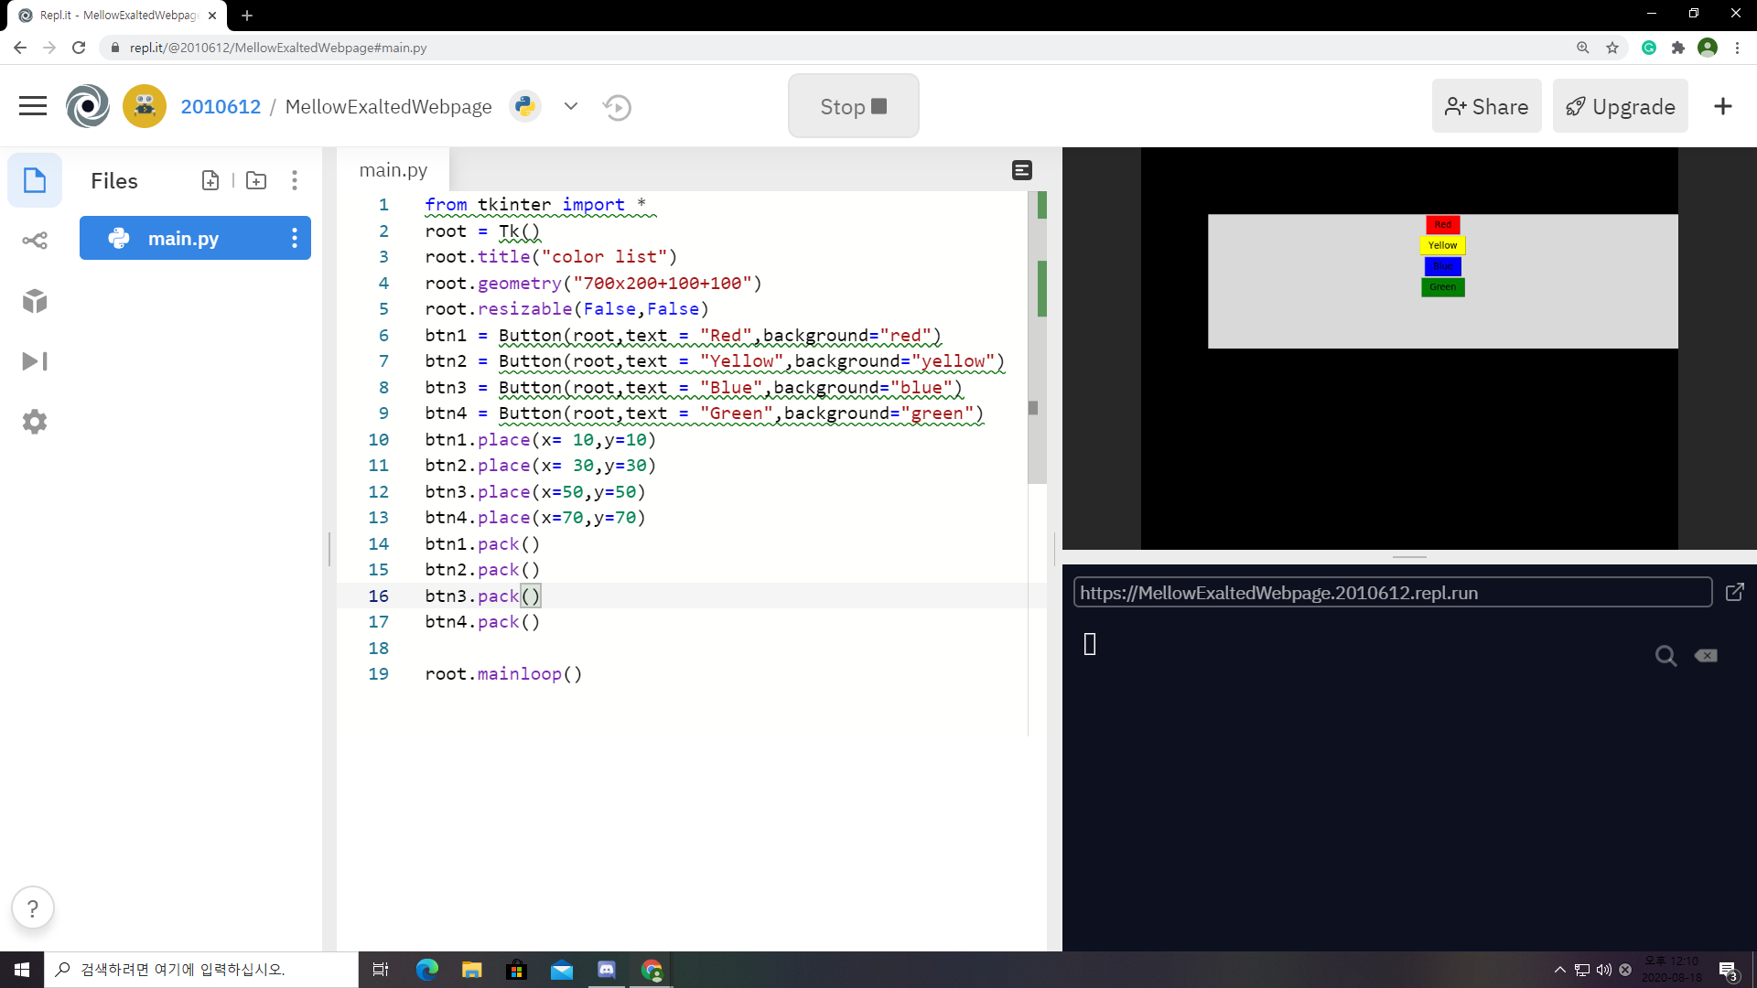1757x988 pixels.
Task: Select main.py in the file tree
Action: tap(183, 239)
